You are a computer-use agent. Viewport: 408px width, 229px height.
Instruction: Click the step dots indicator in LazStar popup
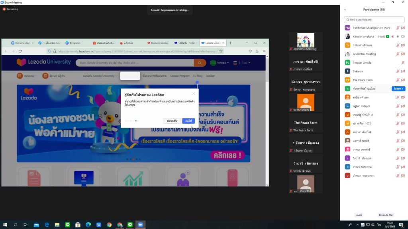[x=131, y=121]
